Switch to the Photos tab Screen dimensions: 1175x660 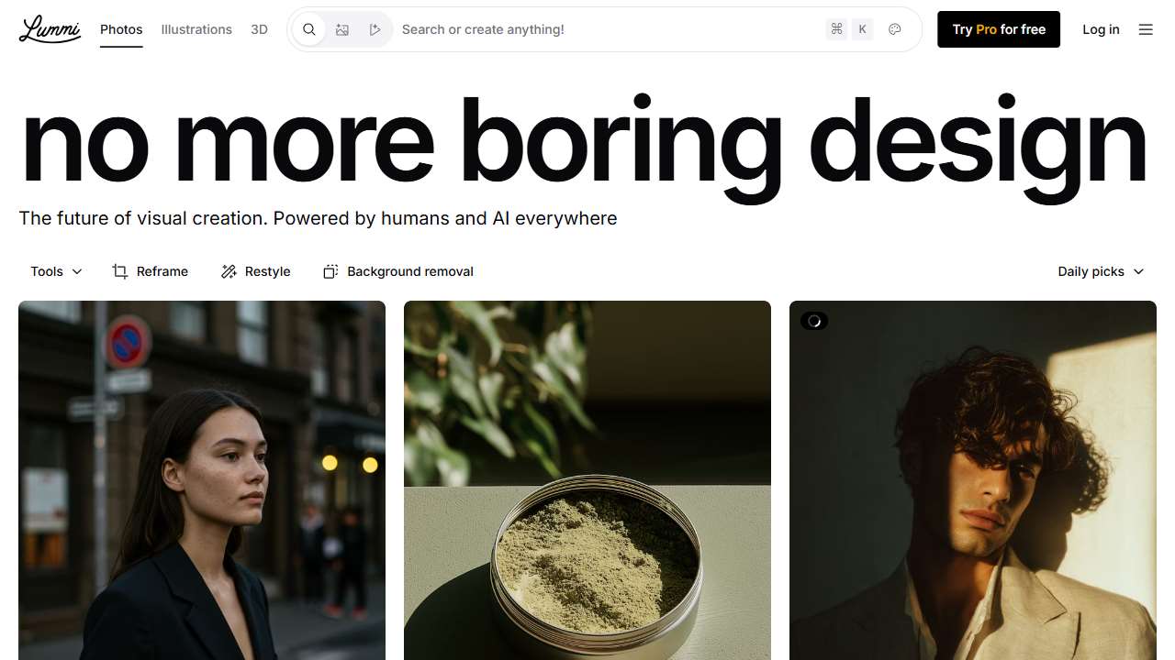121,29
